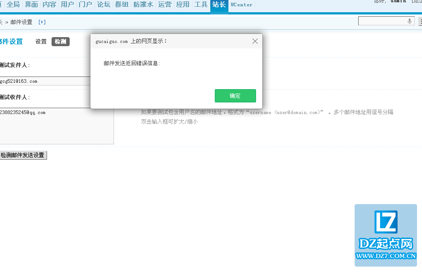Viewport: 422px width, 272px height.
Task: Open the 门户 menu
Action: click(x=85, y=5)
